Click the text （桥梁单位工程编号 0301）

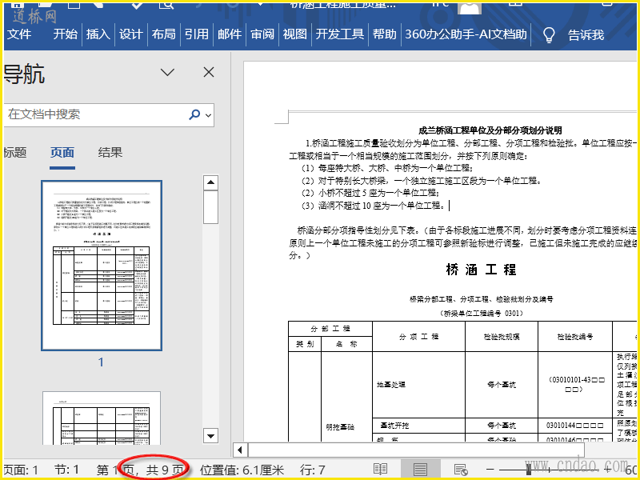[x=482, y=314]
